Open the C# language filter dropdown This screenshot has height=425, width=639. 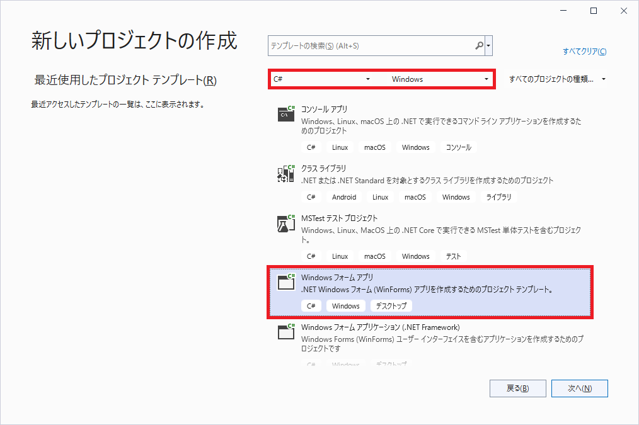tap(321, 79)
